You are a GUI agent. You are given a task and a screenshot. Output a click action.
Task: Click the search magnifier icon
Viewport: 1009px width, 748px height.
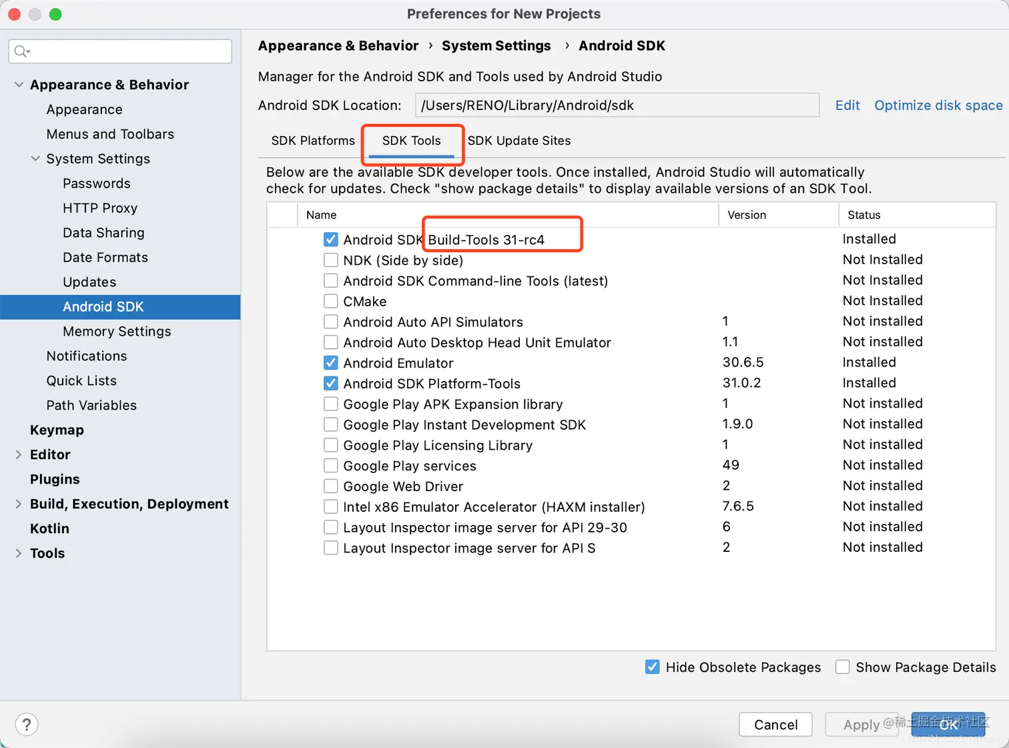[x=21, y=51]
